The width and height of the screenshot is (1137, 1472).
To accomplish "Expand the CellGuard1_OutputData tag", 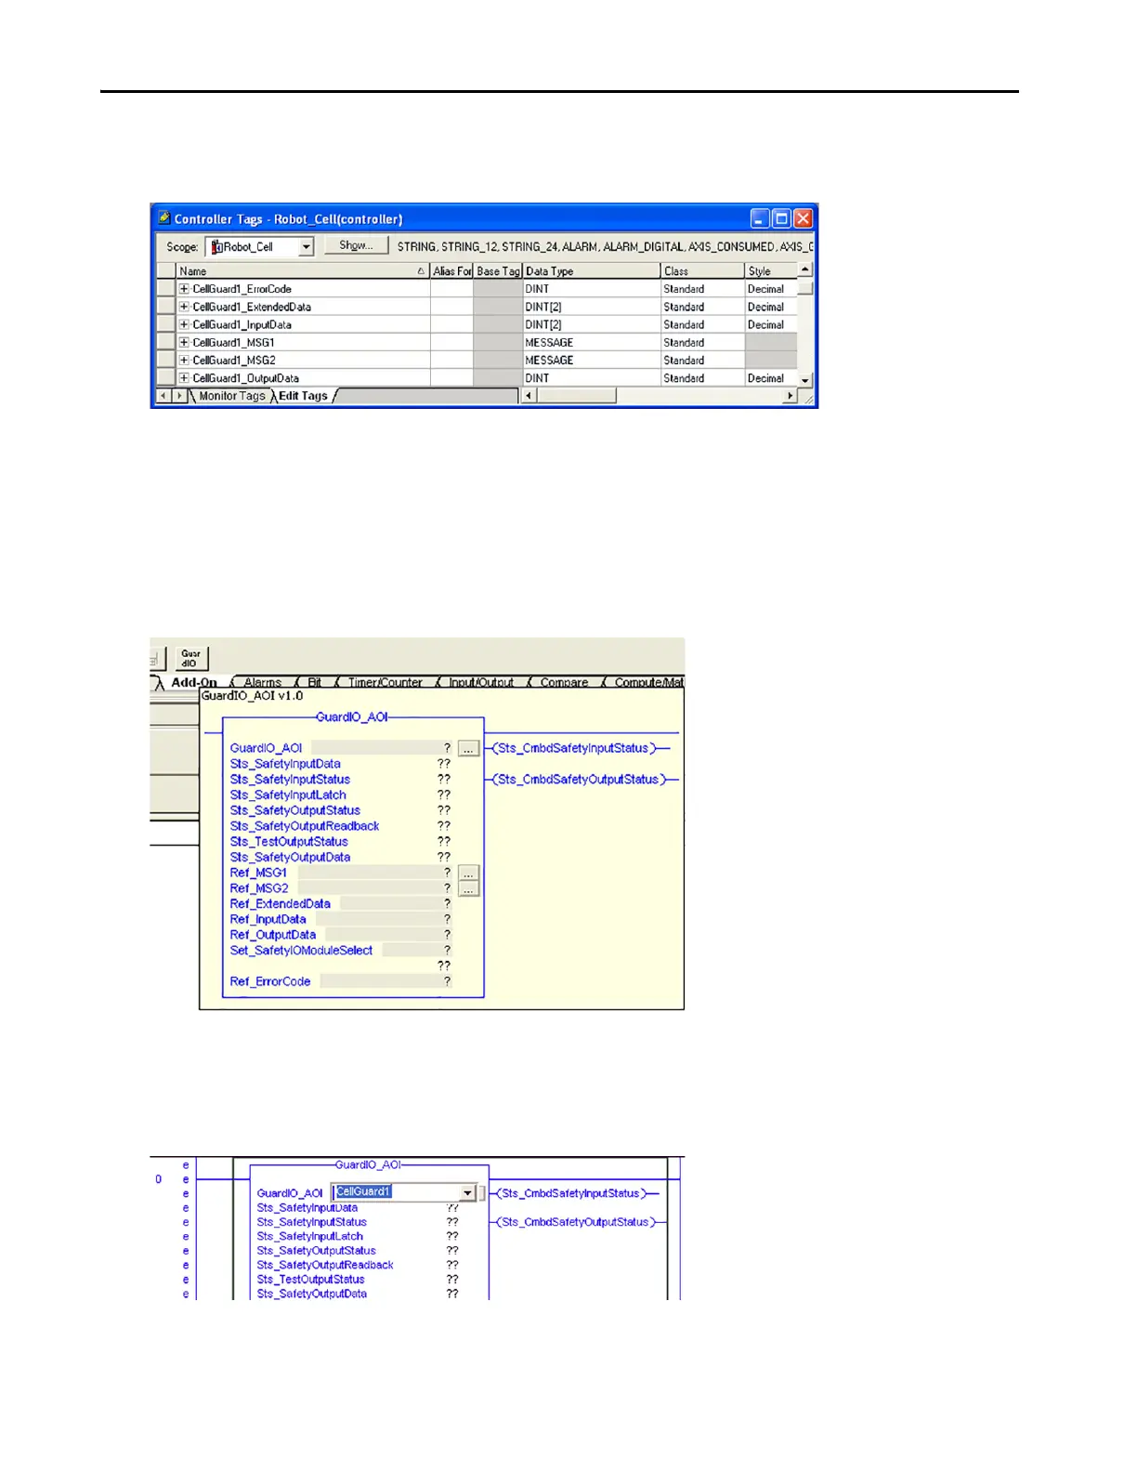I will [184, 378].
